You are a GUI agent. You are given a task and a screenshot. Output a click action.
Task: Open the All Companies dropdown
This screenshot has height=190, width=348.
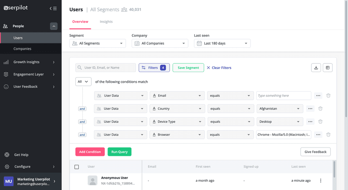click(x=160, y=43)
